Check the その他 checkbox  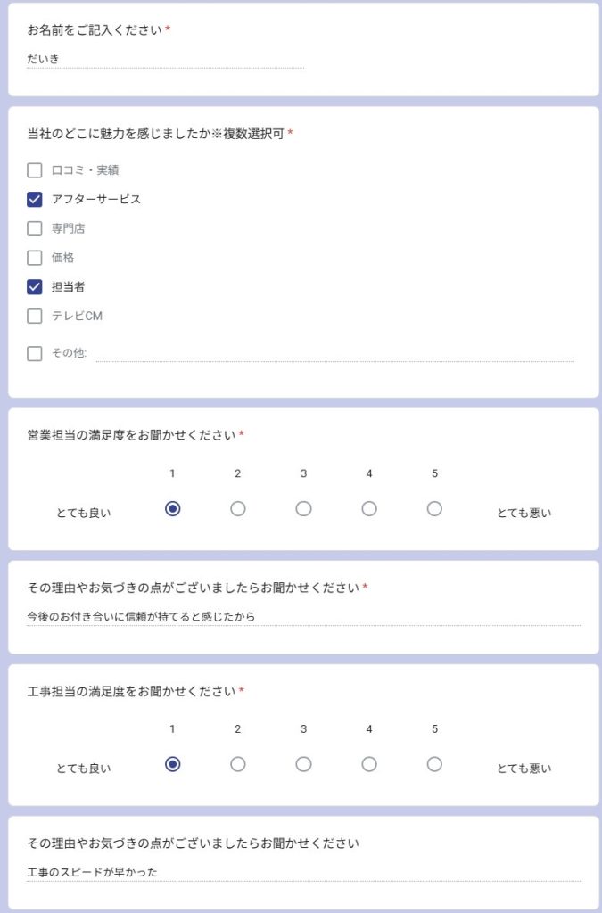click(35, 353)
